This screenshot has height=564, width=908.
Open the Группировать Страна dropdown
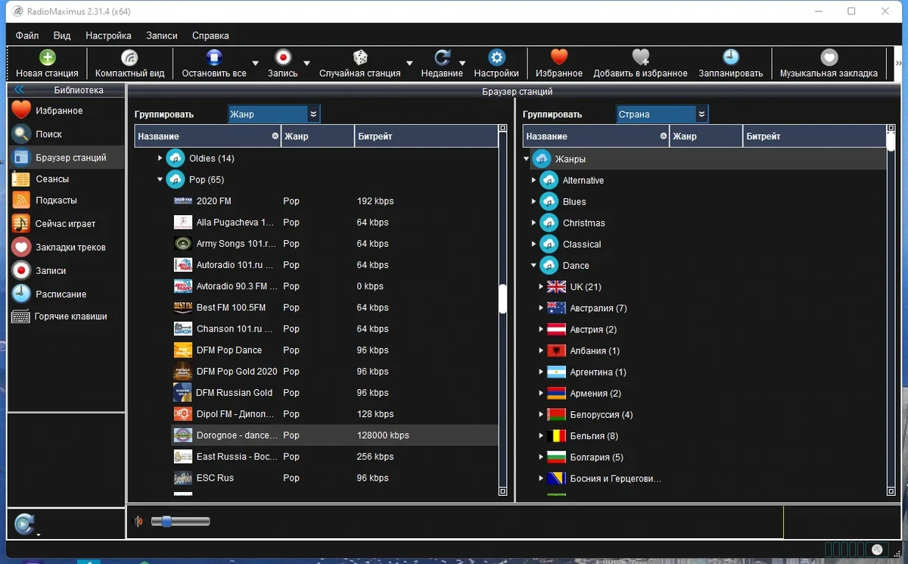(x=662, y=114)
